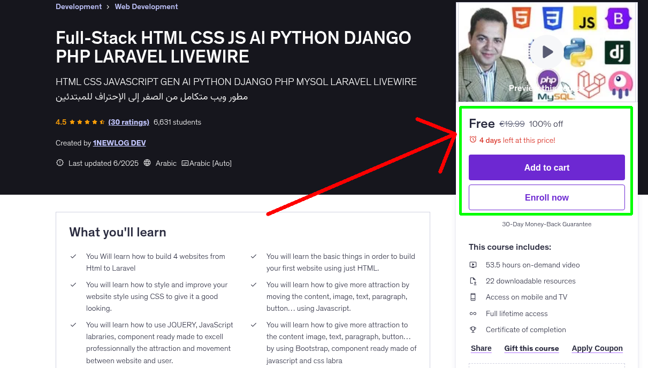Click checkmark beside 'build 4 websites' item
Screen dimensions: 648x368
[73, 257]
